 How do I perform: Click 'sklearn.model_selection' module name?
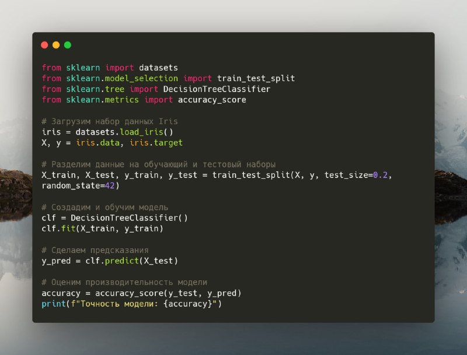point(122,79)
